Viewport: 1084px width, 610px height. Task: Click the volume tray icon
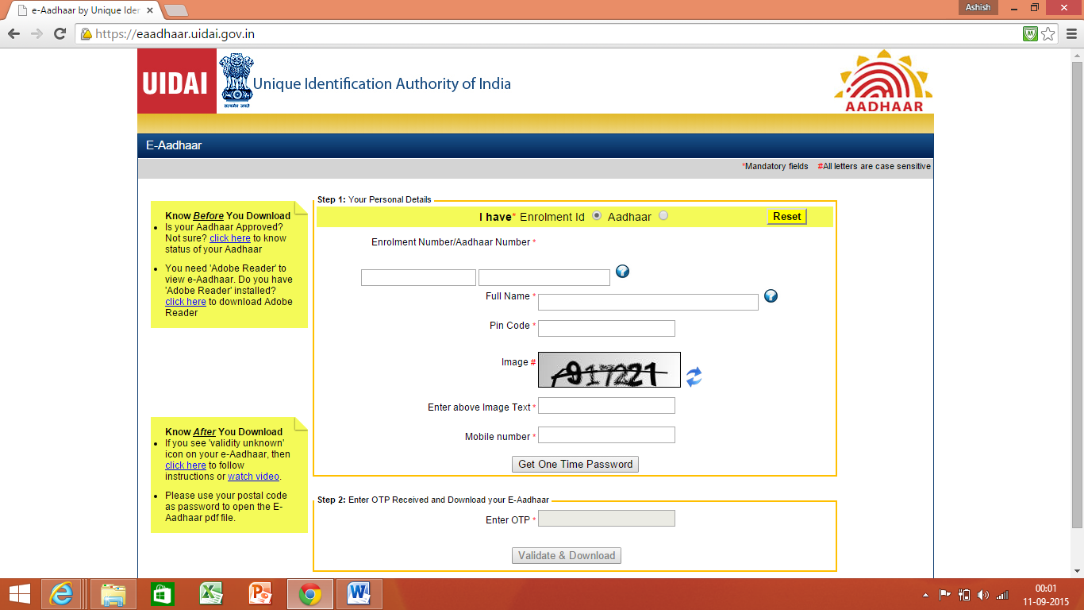tap(983, 594)
